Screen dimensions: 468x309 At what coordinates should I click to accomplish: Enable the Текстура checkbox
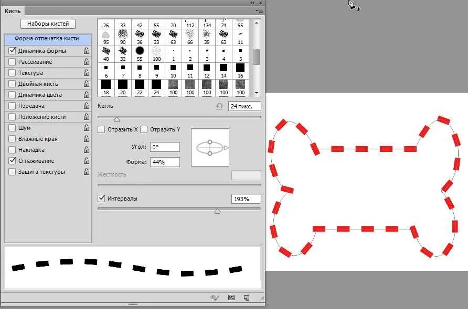pyautogui.click(x=12, y=73)
